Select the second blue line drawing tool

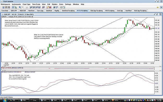coord(34,7)
